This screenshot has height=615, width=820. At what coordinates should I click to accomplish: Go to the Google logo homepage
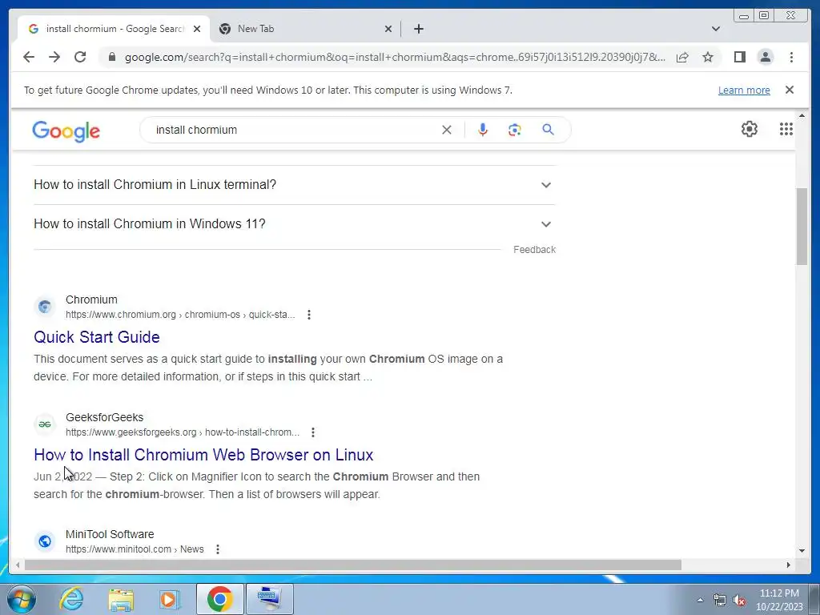pyautogui.click(x=66, y=131)
